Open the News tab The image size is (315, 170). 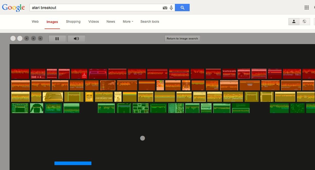click(x=111, y=22)
